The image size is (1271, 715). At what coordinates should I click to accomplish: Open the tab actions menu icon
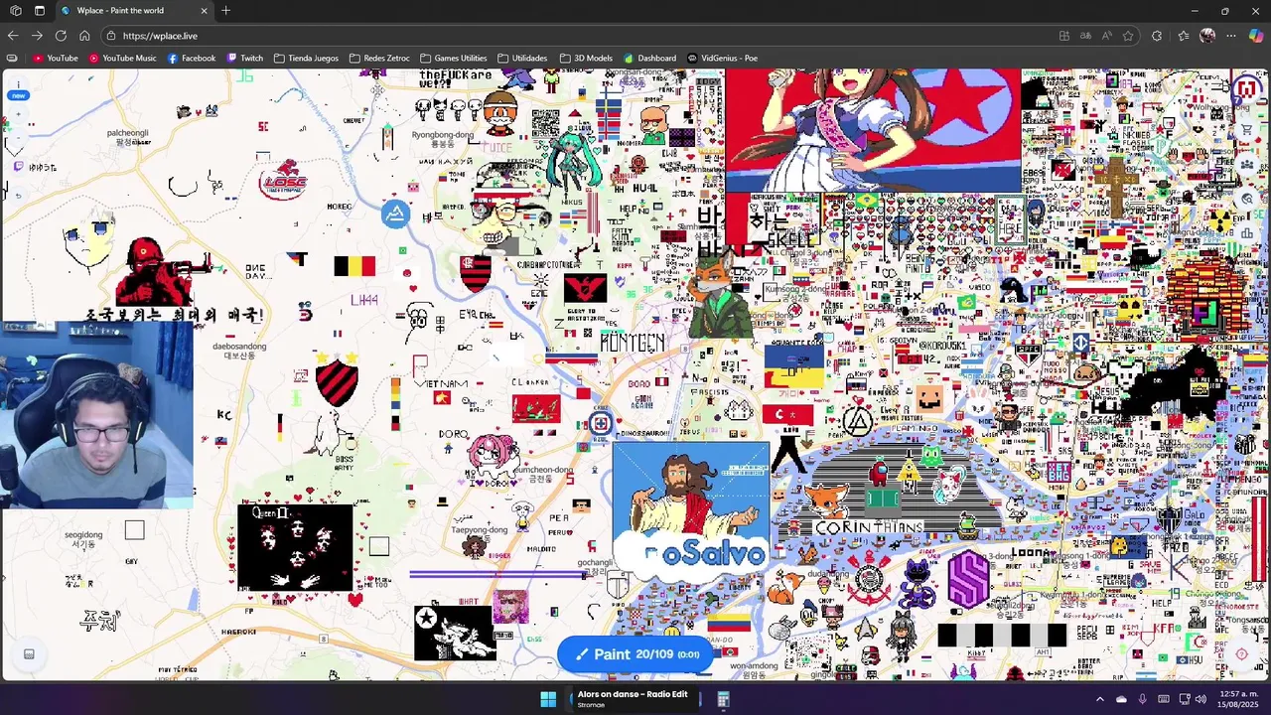click(x=39, y=11)
